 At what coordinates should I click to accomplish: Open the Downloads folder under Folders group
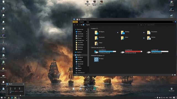(x=100, y=38)
